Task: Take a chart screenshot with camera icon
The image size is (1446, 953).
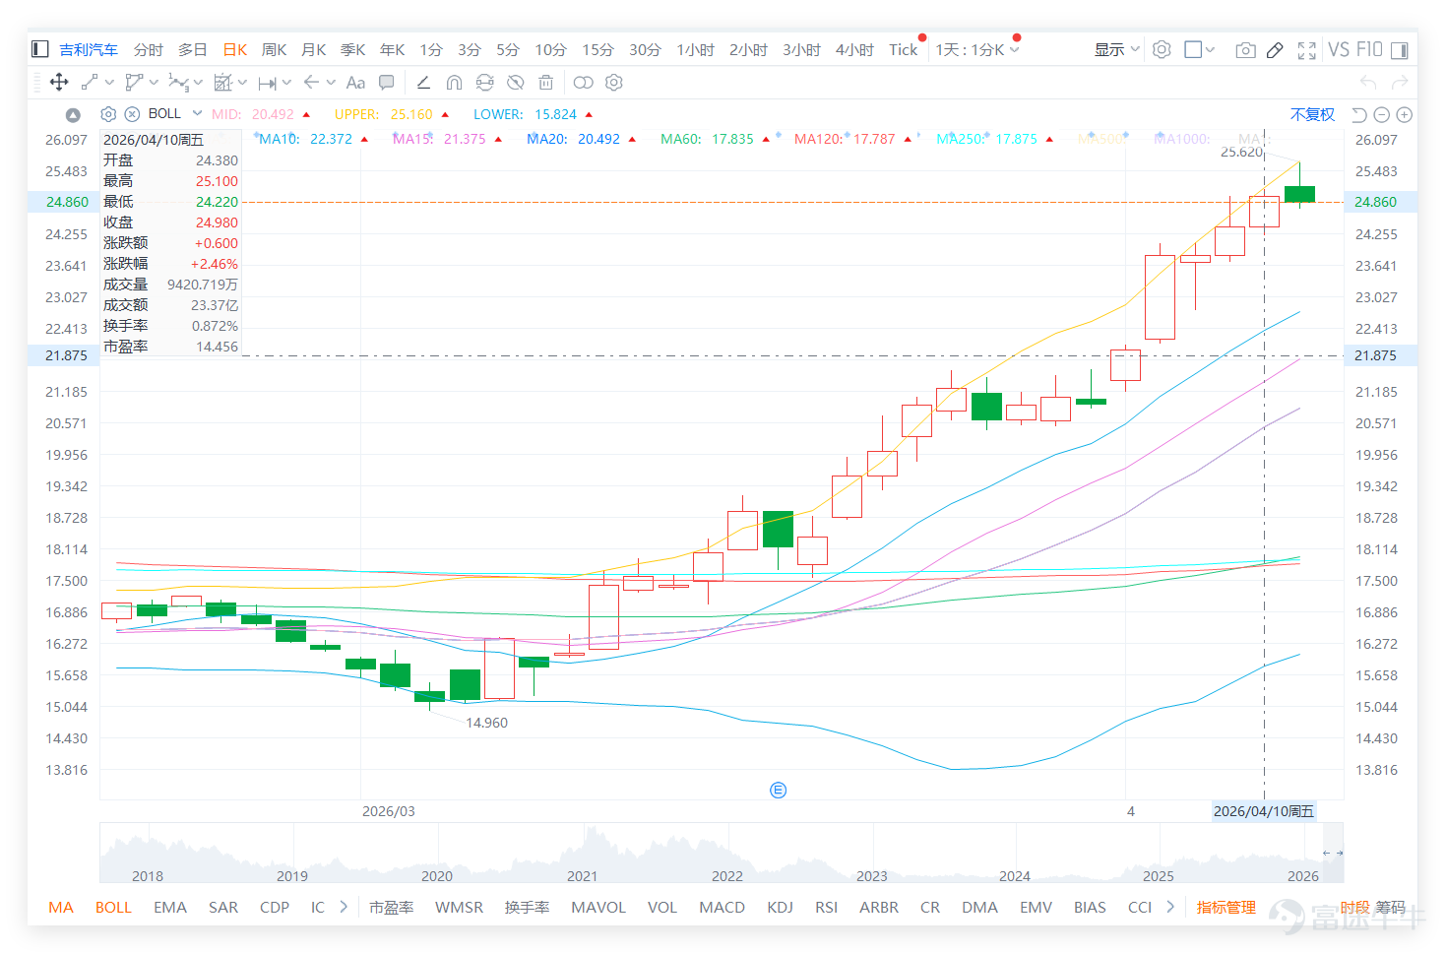Action: coord(1245,50)
